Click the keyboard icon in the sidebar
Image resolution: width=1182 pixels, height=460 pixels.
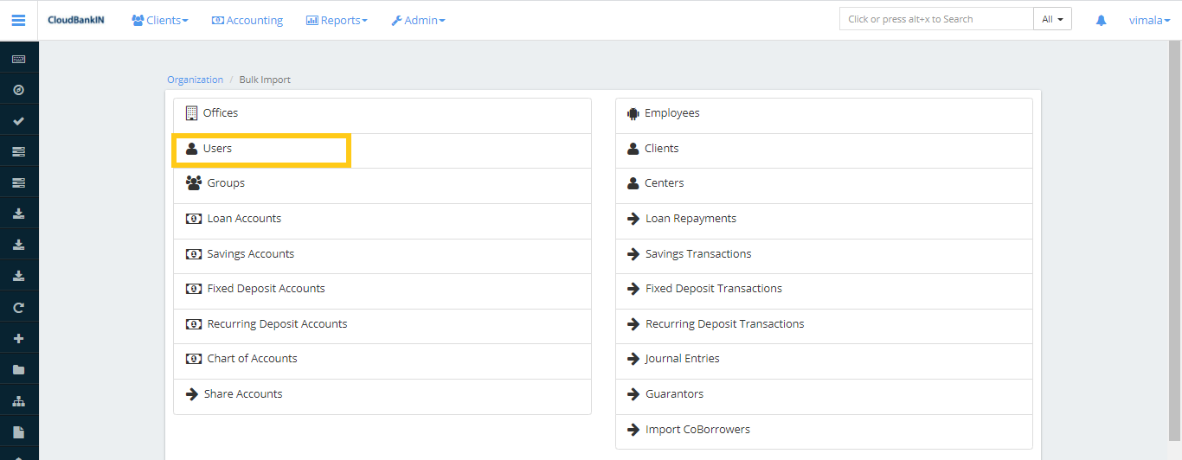click(x=18, y=59)
